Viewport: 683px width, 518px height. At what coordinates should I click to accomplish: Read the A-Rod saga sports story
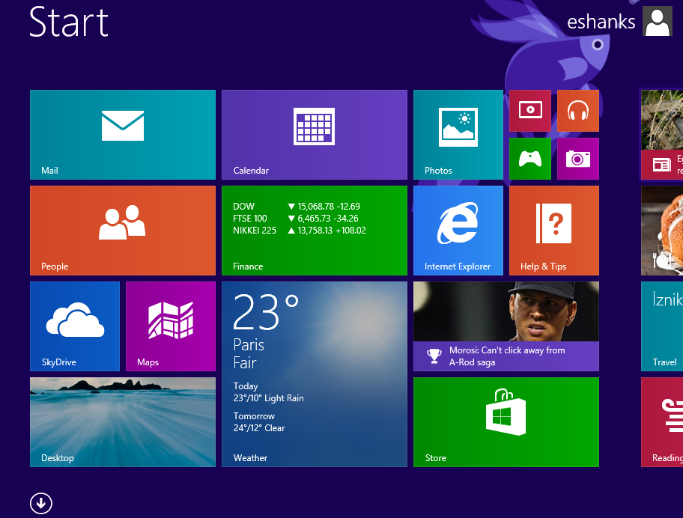click(x=506, y=326)
